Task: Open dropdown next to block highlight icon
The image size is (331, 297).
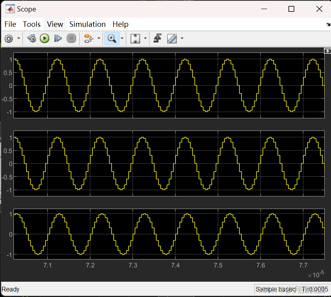Action: [98, 39]
